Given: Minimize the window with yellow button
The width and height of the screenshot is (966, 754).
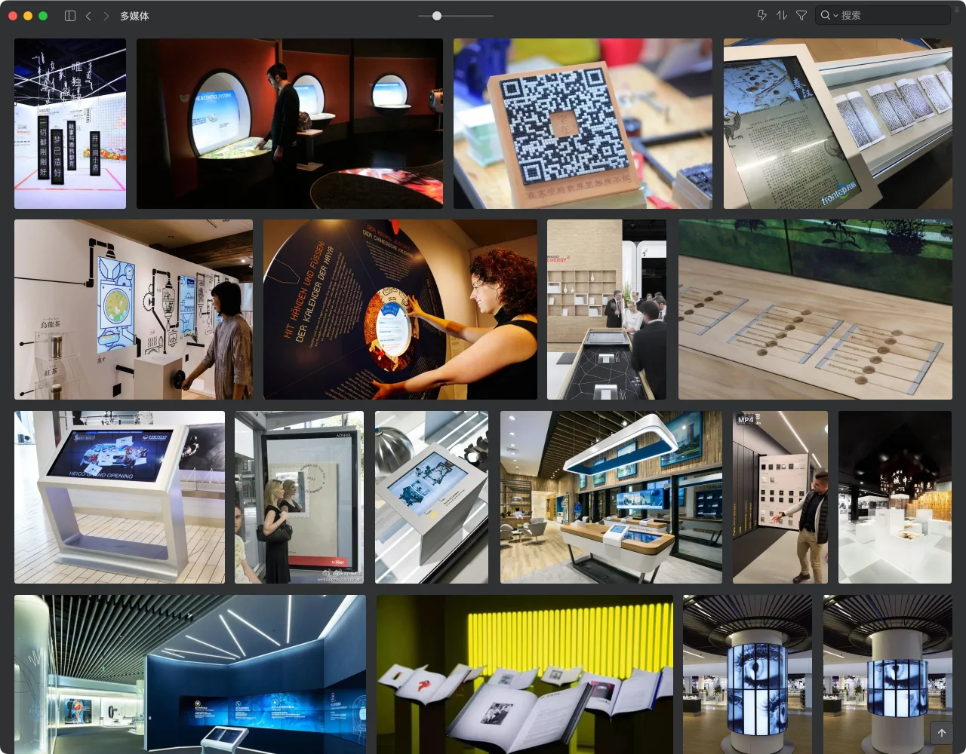Looking at the screenshot, I should pyautogui.click(x=28, y=16).
